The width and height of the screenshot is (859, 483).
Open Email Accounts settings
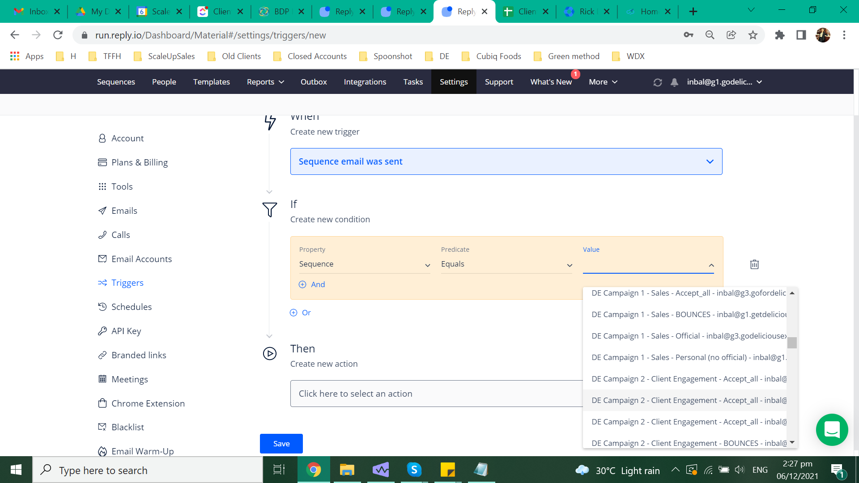click(135, 259)
